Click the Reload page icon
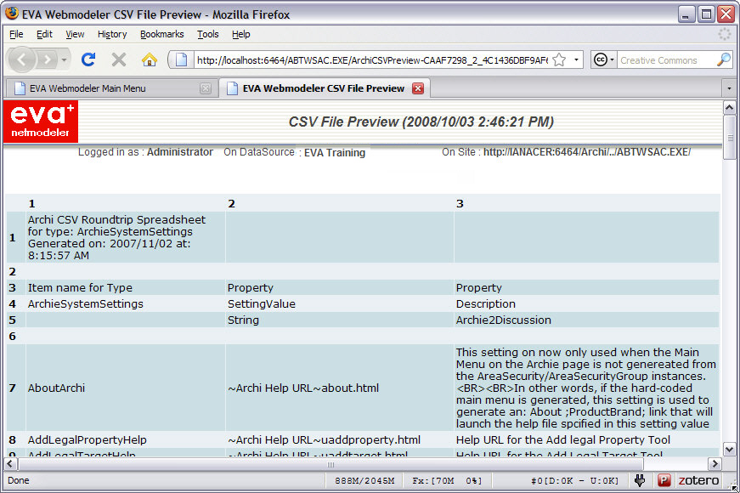 click(88, 59)
